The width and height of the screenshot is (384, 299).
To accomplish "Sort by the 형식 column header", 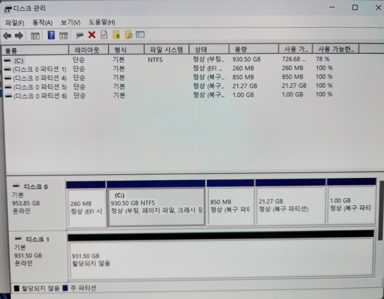I will click(126, 50).
